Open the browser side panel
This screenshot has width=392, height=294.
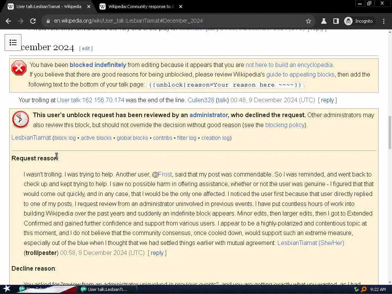click(336, 21)
